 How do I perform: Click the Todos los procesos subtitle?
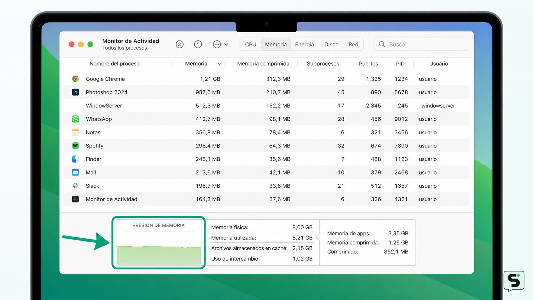[124, 48]
